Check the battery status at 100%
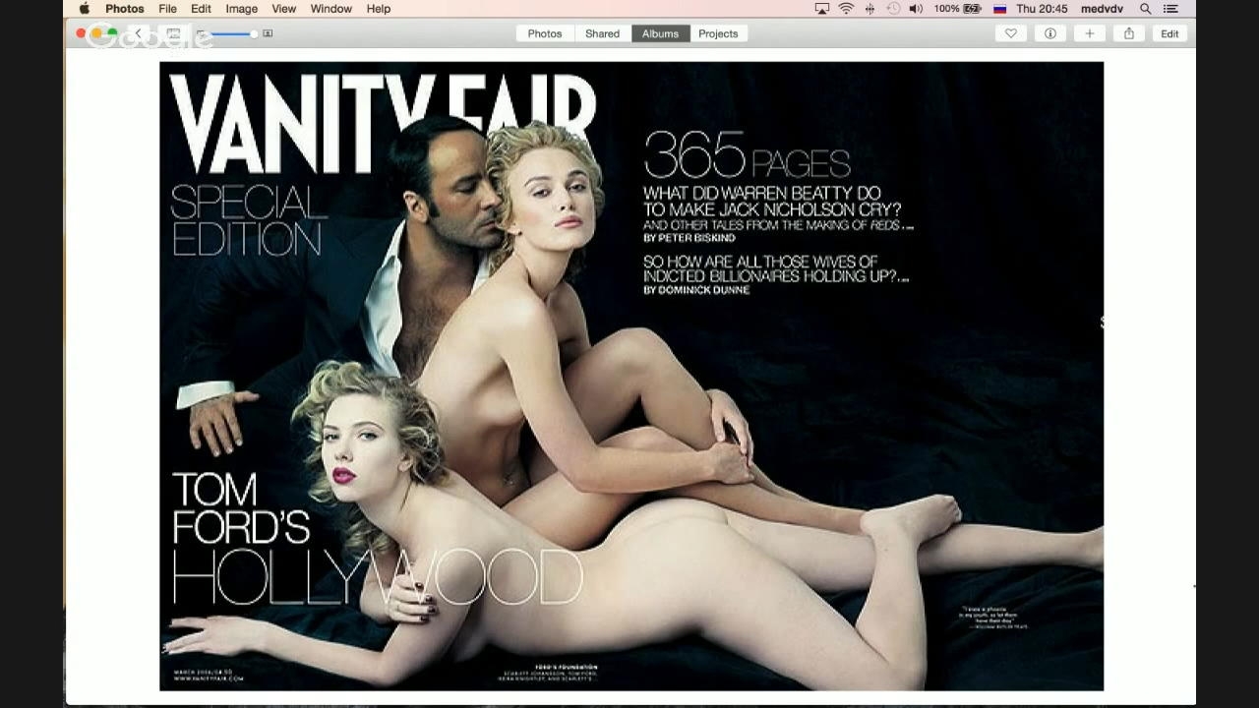The width and height of the screenshot is (1259, 708). (958, 9)
